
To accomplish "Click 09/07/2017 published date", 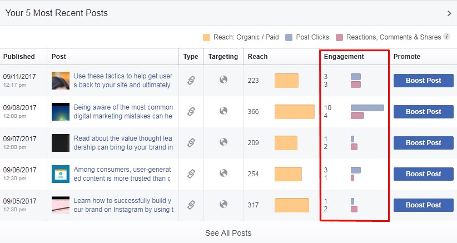I will coord(19,139).
